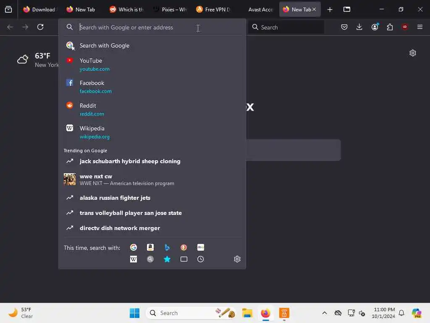430x323 pixels.
Task: Click the uBlock Origin toolbar icon
Action: tap(405, 27)
